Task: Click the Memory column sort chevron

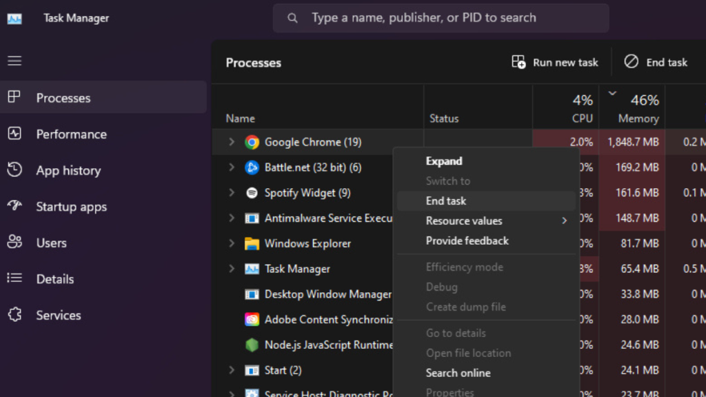Action: point(612,93)
